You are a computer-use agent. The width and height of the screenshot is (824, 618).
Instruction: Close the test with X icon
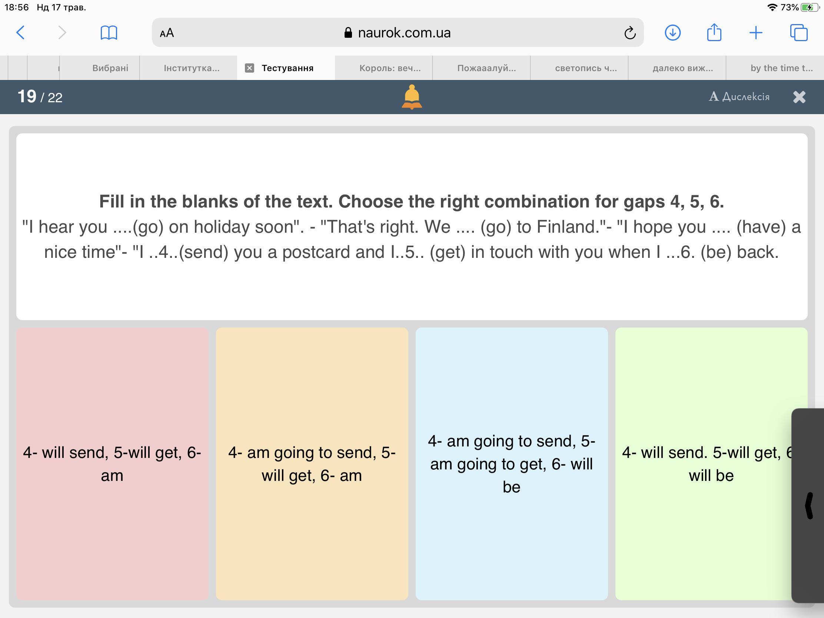[x=799, y=97]
